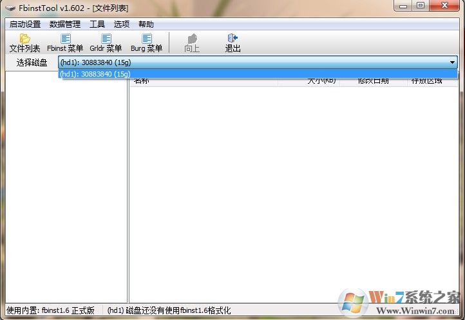465x320 pixels.
Task: Open the 文件列表 file list view
Action: [25, 43]
